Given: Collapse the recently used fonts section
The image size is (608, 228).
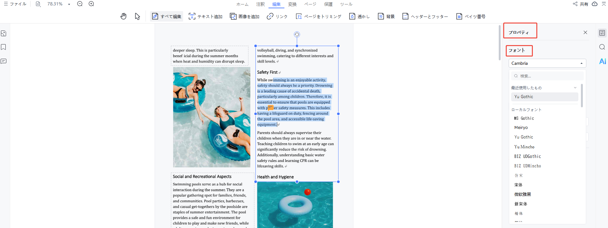Looking at the screenshot, I should tap(575, 88).
